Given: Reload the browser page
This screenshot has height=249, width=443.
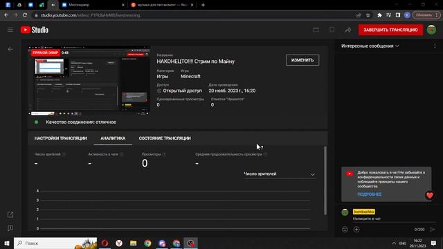Looking at the screenshot, I should 25,15.
